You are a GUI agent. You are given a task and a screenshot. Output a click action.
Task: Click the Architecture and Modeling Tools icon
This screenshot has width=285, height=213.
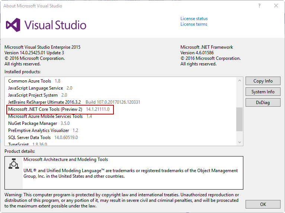click(14, 164)
